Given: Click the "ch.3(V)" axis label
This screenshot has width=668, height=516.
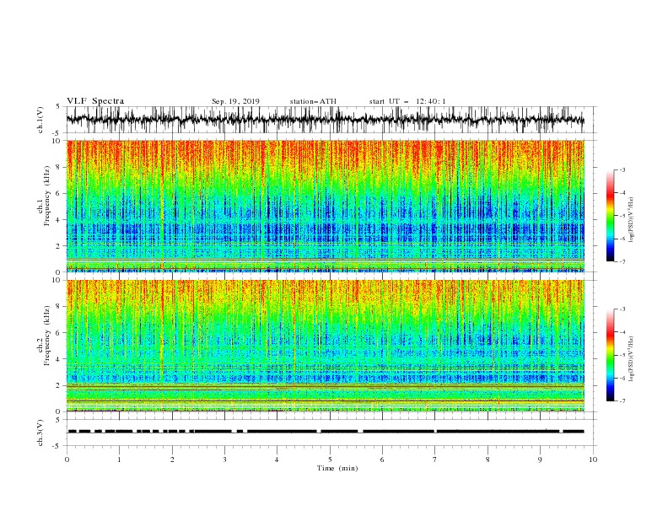Looking at the screenshot, I should [x=40, y=433].
